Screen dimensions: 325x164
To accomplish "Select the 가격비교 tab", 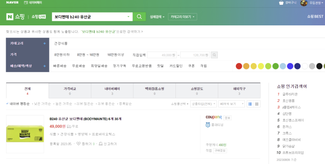I will point(70,91).
